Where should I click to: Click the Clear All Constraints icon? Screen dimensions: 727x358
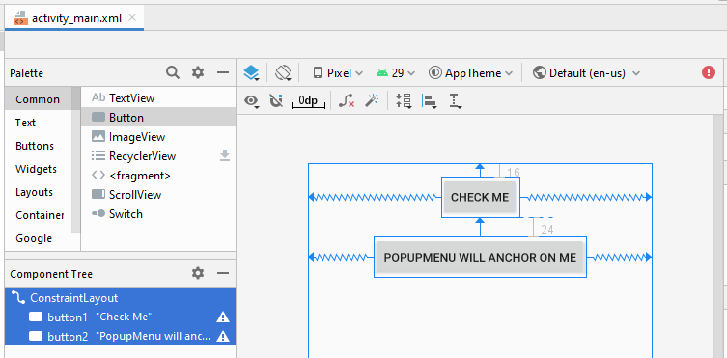(347, 100)
